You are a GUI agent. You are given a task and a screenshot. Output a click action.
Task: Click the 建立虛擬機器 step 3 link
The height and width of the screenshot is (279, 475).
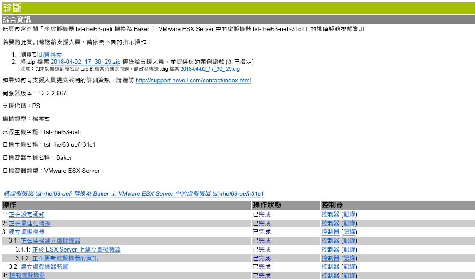pyautogui.click(x=27, y=232)
